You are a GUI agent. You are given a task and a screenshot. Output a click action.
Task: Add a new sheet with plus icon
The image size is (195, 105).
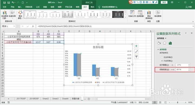(89, 99)
